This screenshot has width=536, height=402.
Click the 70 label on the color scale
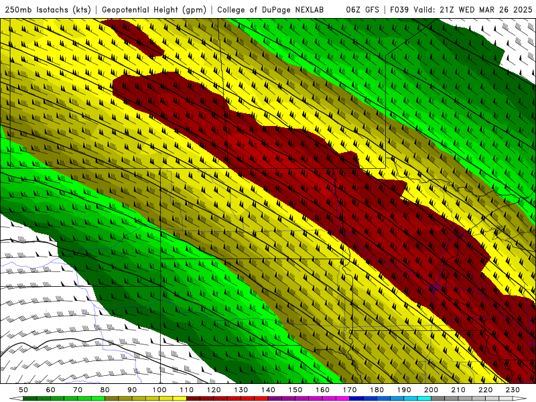click(78, 390)
